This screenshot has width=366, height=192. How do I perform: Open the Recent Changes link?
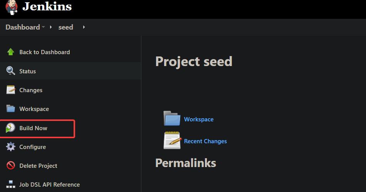click(205, 141)
